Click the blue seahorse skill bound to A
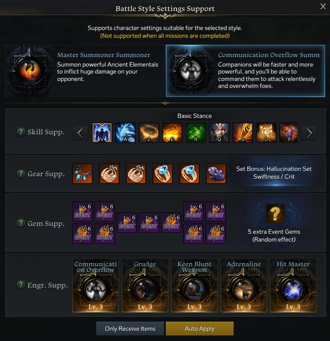 125,133
